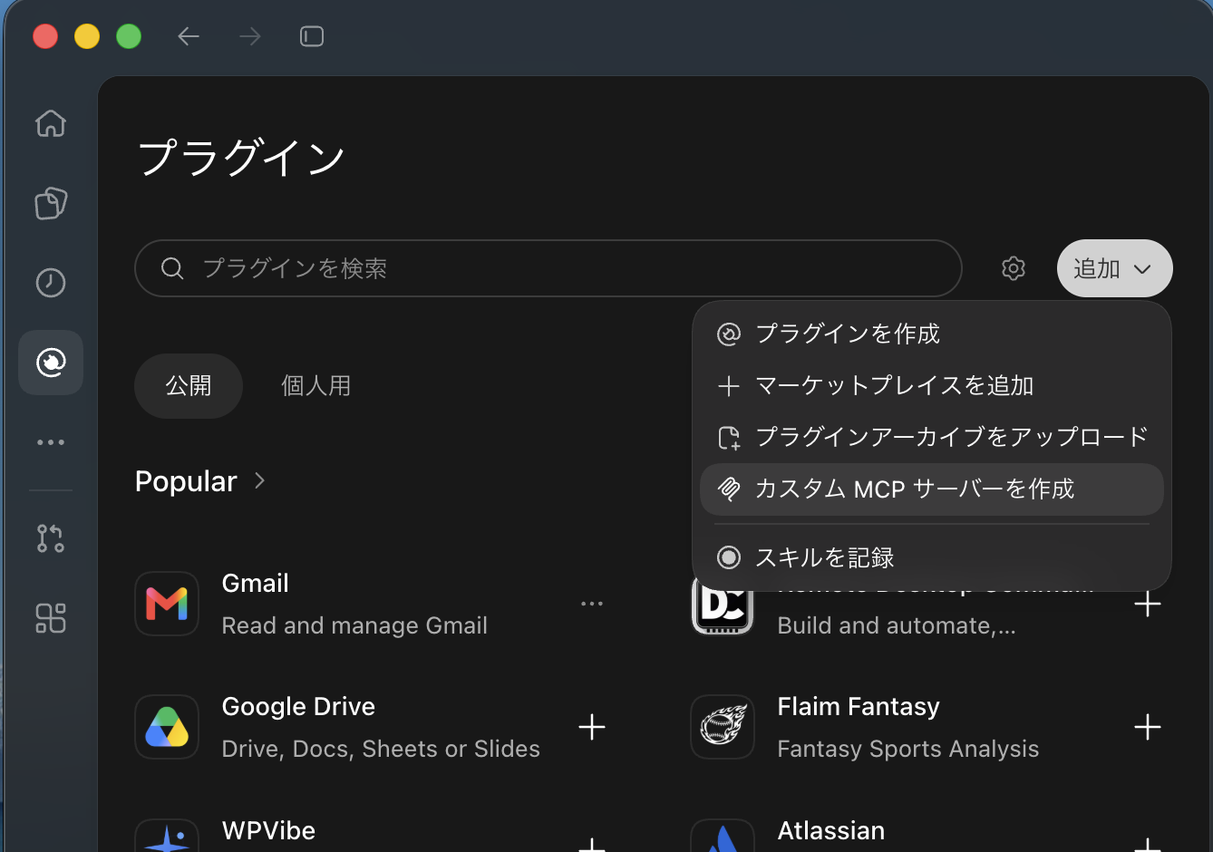
Task: Select the plugins icon in sidebar
Action: coord(51,363)
